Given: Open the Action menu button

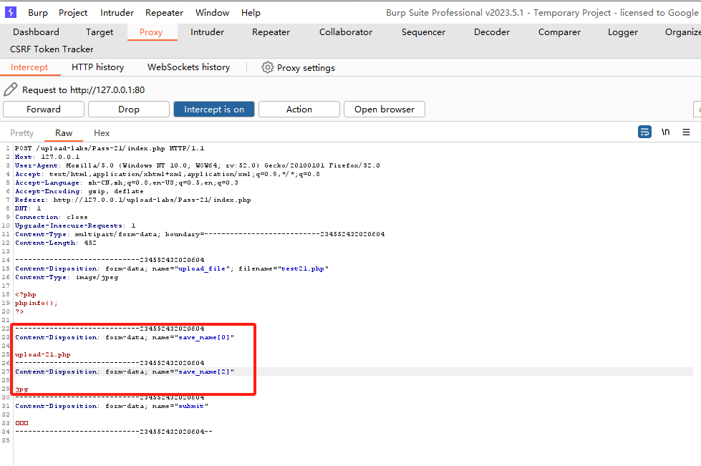Looking at the screenshot, I should [x=299, y=109].
